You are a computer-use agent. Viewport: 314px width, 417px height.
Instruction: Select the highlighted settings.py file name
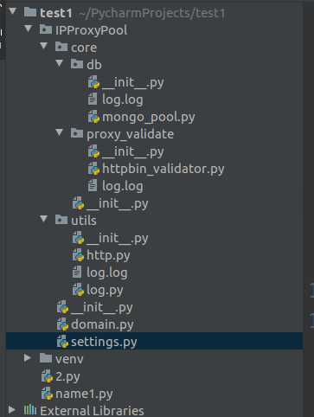(x=104, y=343)
